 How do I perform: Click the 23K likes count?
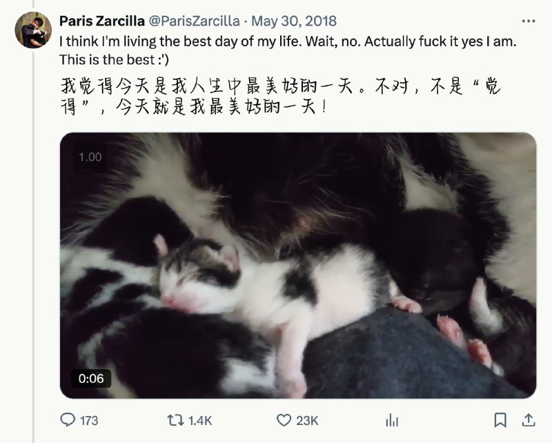click(x=307, y=420)
